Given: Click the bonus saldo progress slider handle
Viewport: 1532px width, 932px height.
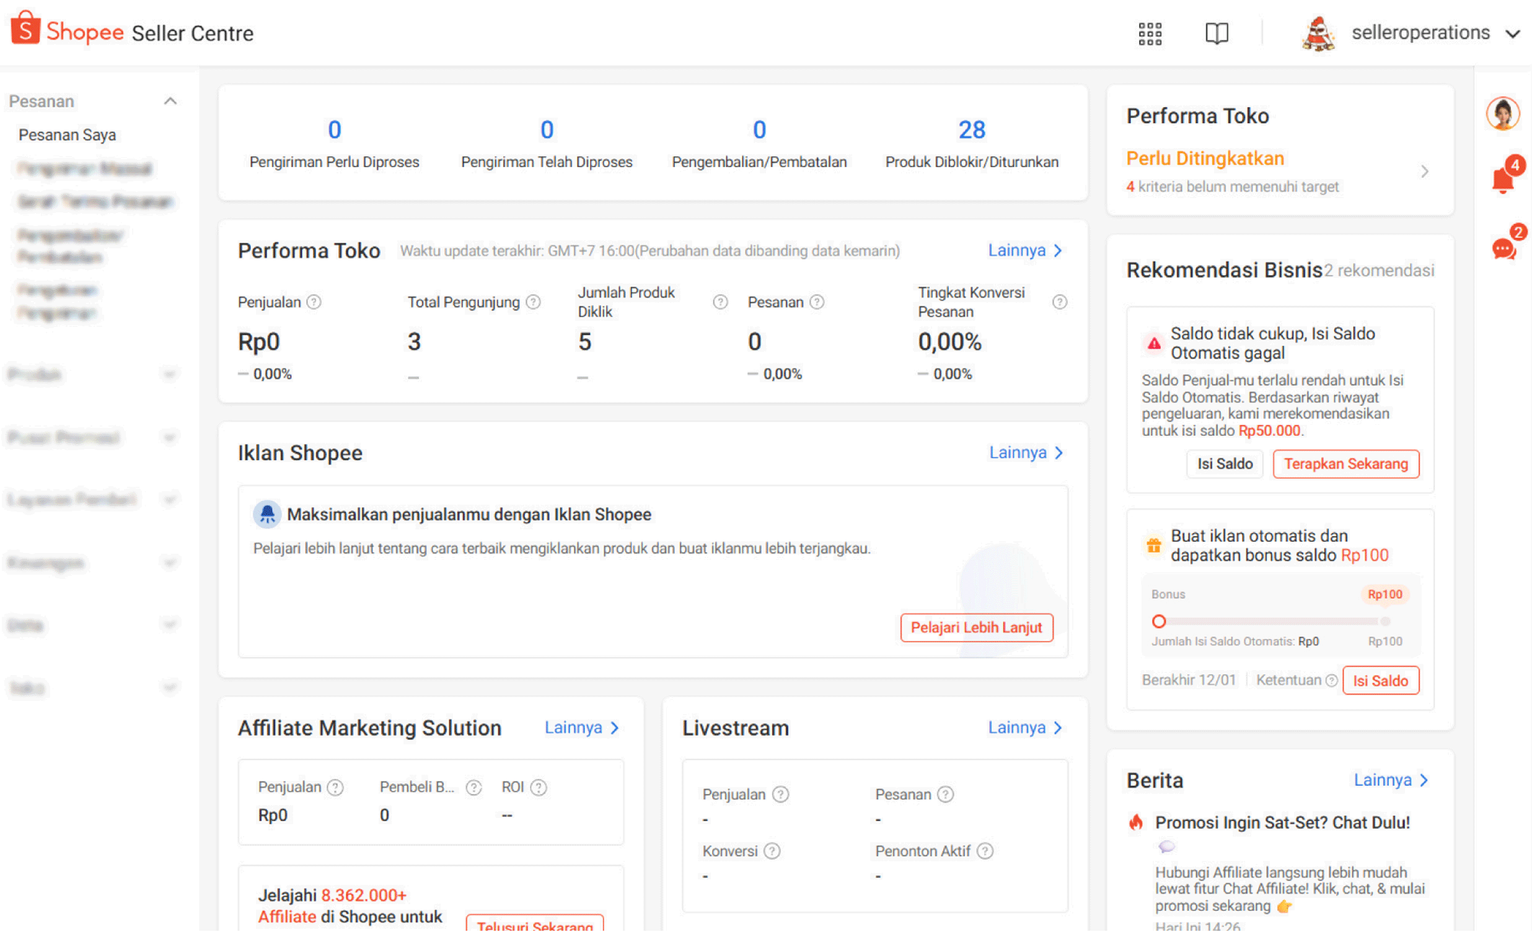Looking at the screenshot, I should pyautogui.click(x=1158, y=621).
